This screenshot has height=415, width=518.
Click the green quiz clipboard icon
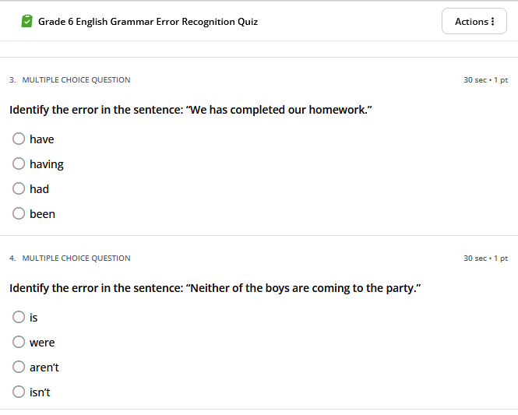[28, 22]
